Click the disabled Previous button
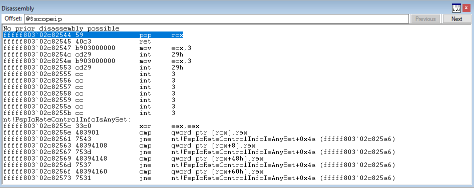The width and height of the screenshot is (474, 188). pos(425,19)
